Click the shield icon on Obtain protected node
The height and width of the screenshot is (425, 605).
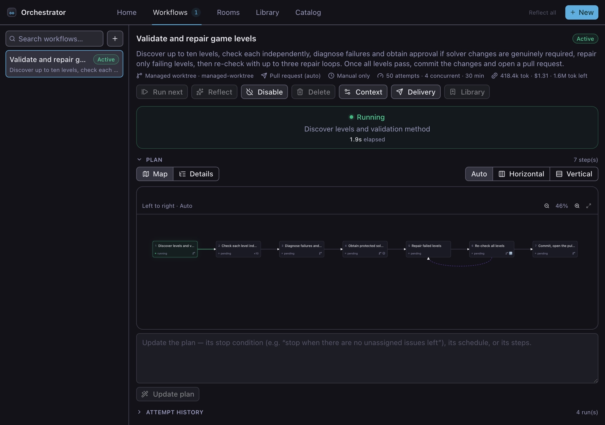pos(384,253)
